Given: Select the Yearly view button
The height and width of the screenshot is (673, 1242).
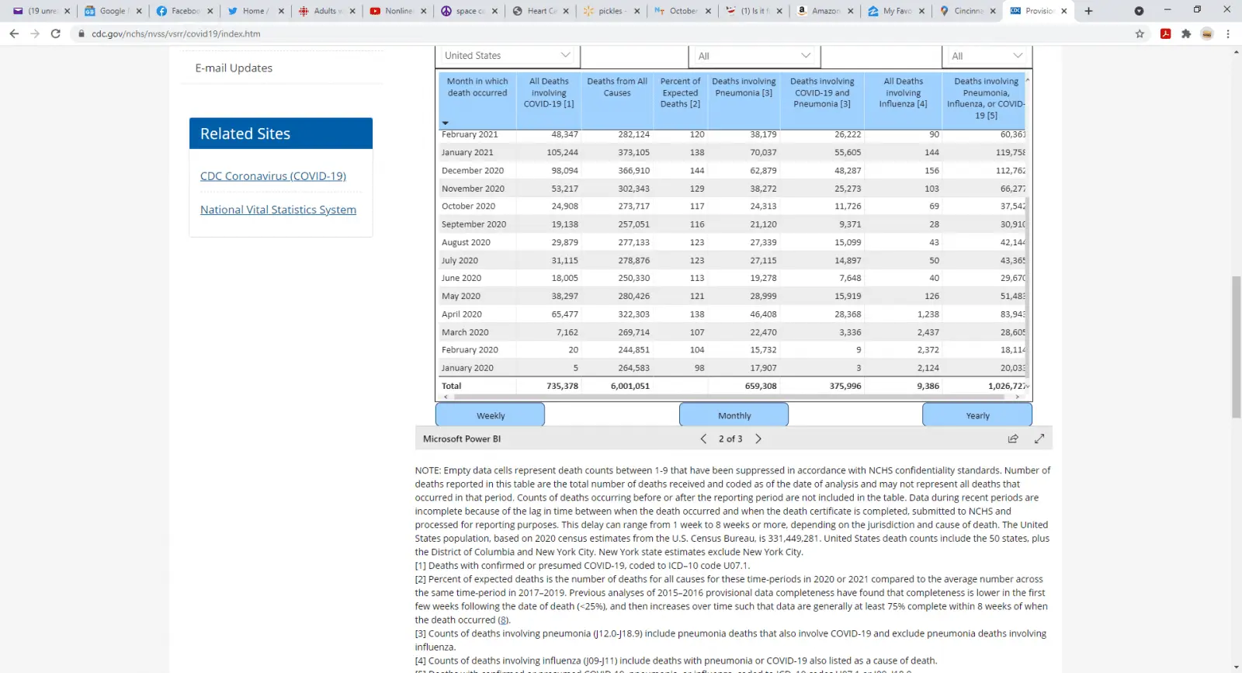Looking at the screenshot, I should (977, 415).
